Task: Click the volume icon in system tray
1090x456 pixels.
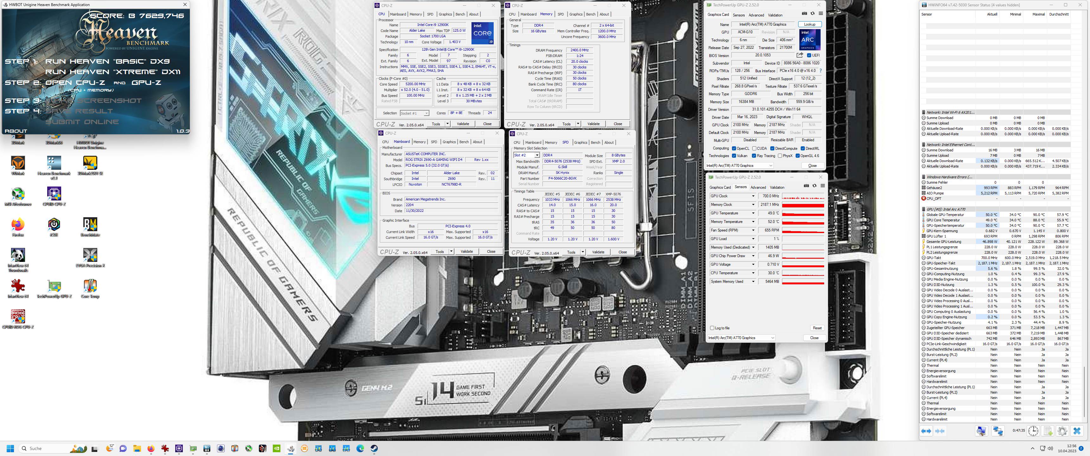Action: coord(1050,448)
